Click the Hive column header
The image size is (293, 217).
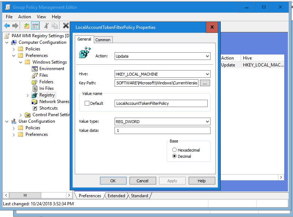pos(263,58)
